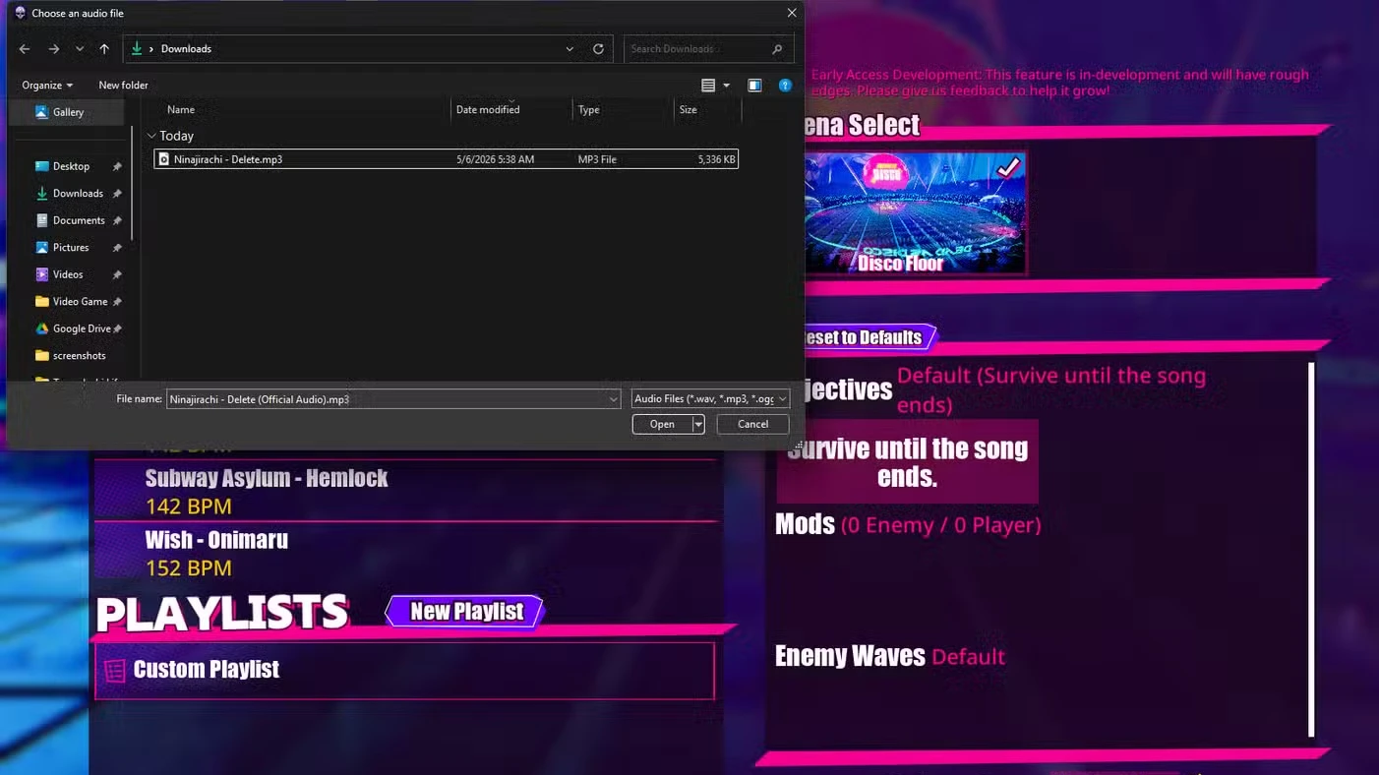
Task: Sort files by Name column
Action: tap(181, 110)
